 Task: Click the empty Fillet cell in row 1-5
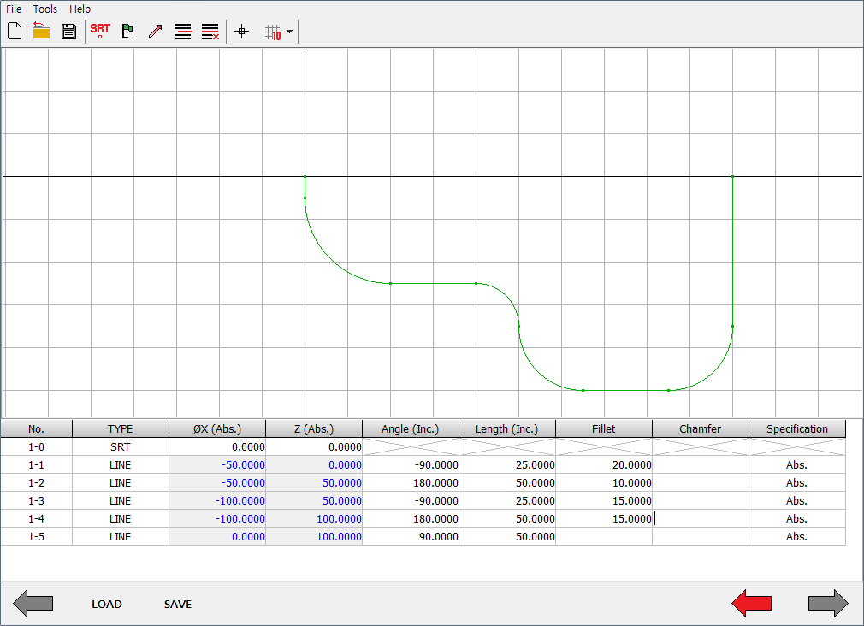(604, 537)
